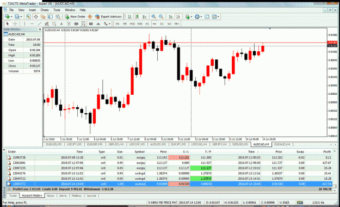Switch to the USDCAD,H4 chart tab

199,144
